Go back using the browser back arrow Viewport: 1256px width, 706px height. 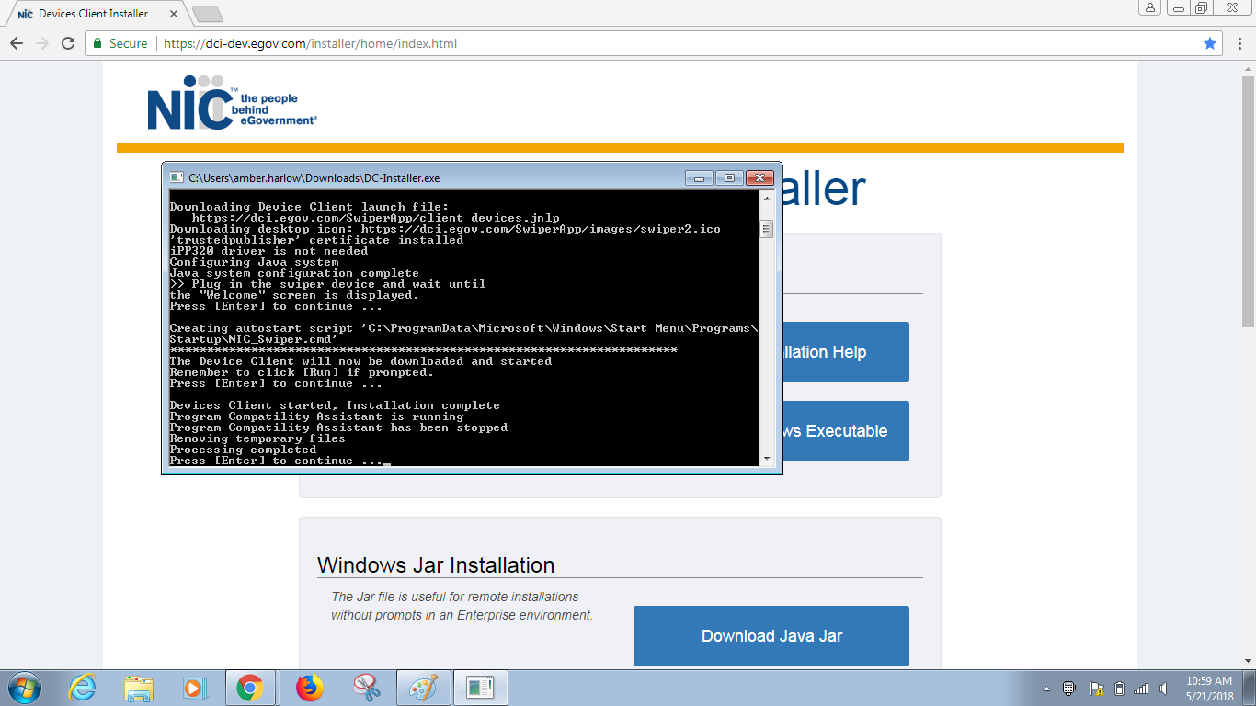tap(17, 43)
